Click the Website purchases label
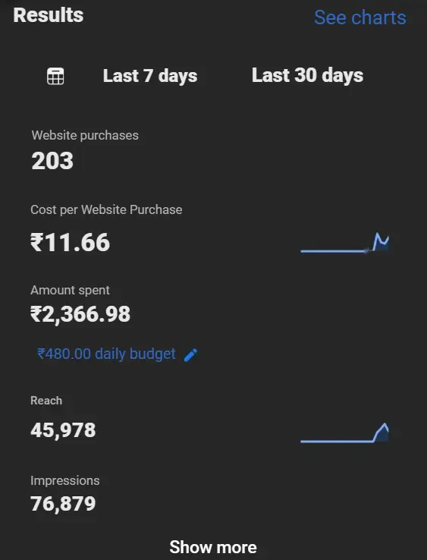This screenshot has width=427, height=560. [85, 135]
